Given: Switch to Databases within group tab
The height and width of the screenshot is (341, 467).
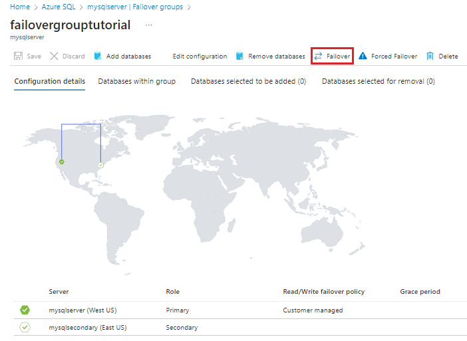Looking at the screenshot, I should 136,82.
